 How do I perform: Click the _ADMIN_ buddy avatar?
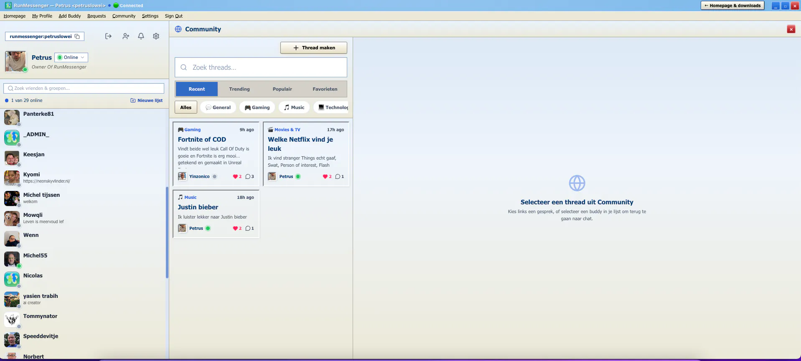[x=12, y=138]
